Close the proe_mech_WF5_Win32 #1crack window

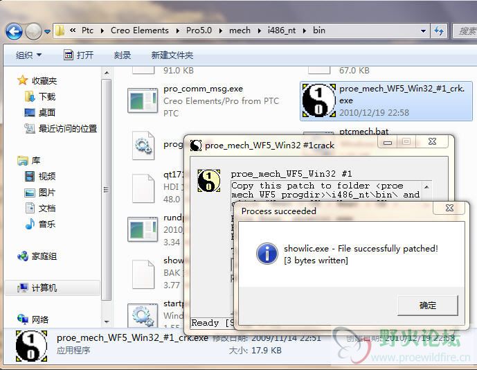(432, 141)
